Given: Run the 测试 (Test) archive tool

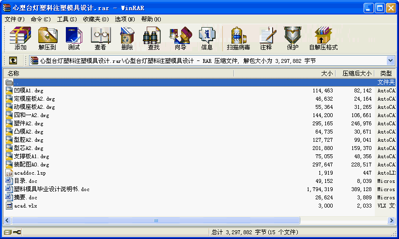Looking at the screenshot, I should (74, 38).
